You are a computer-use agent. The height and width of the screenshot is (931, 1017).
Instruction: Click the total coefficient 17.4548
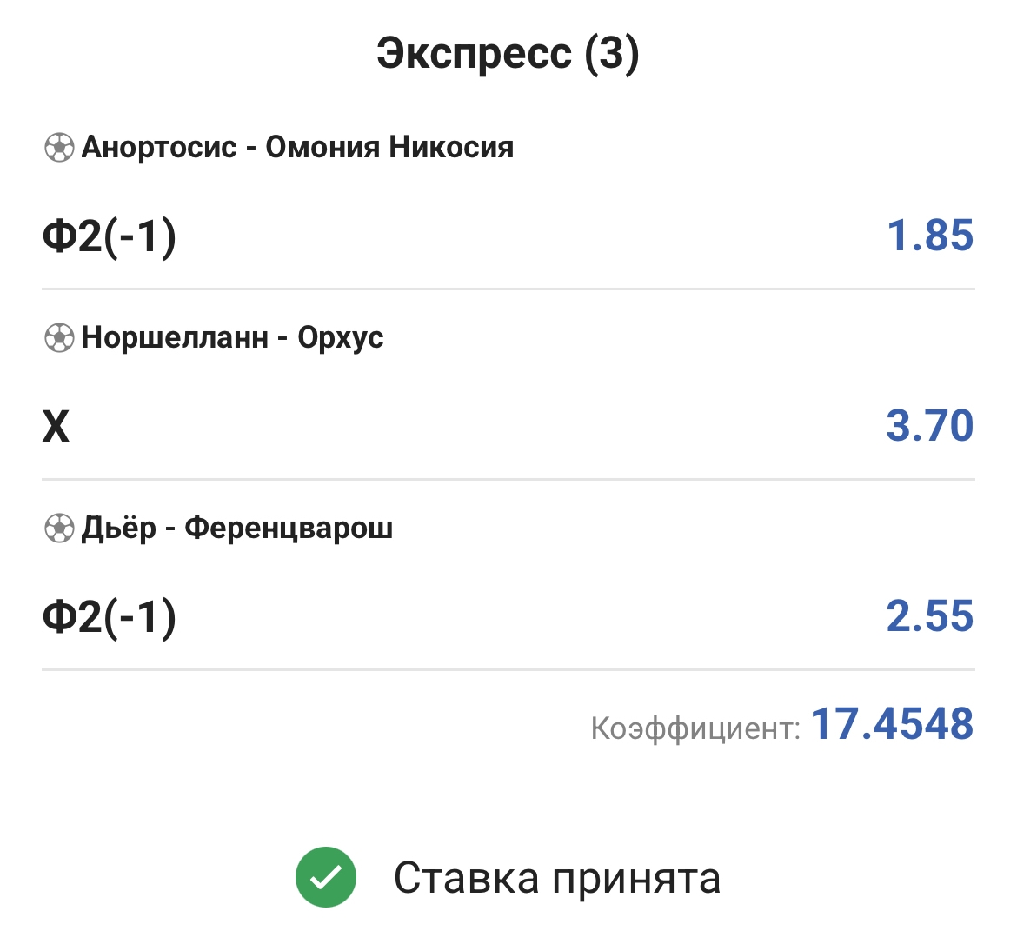tap(892, 724)
